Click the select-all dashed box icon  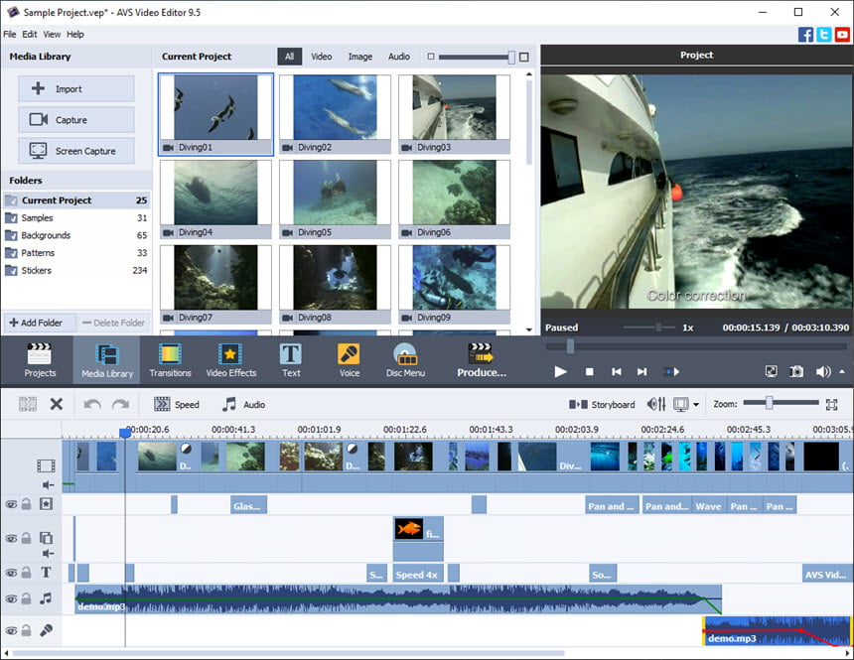coord(28,404)
